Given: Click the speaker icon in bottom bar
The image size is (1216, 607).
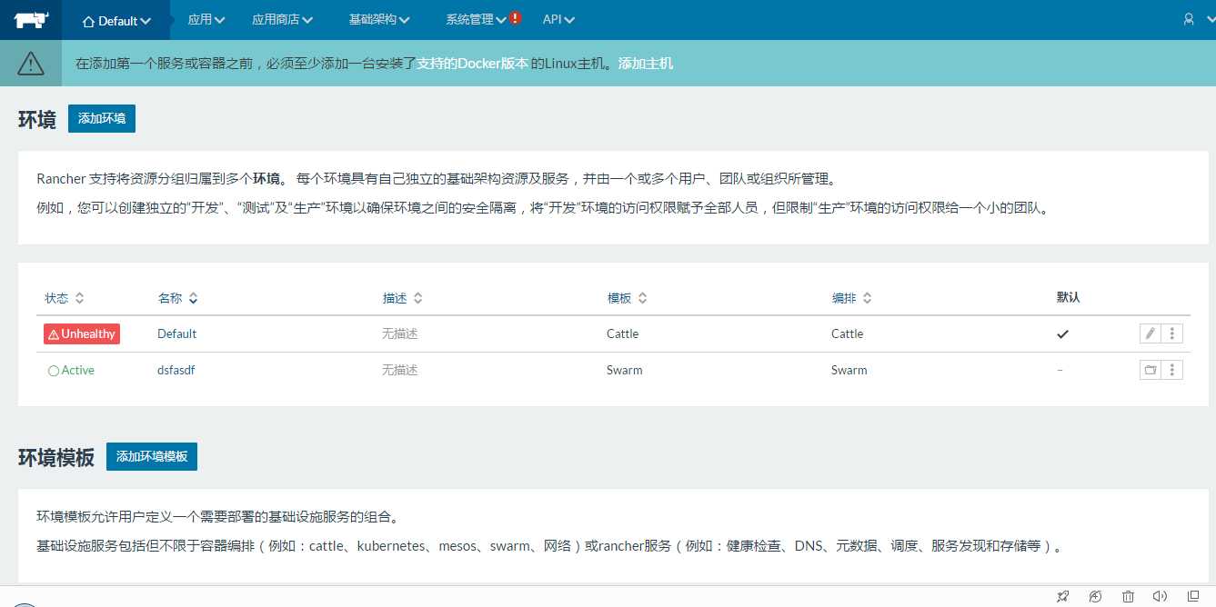Looking at the screenshot, I should tap(1160, 596).
